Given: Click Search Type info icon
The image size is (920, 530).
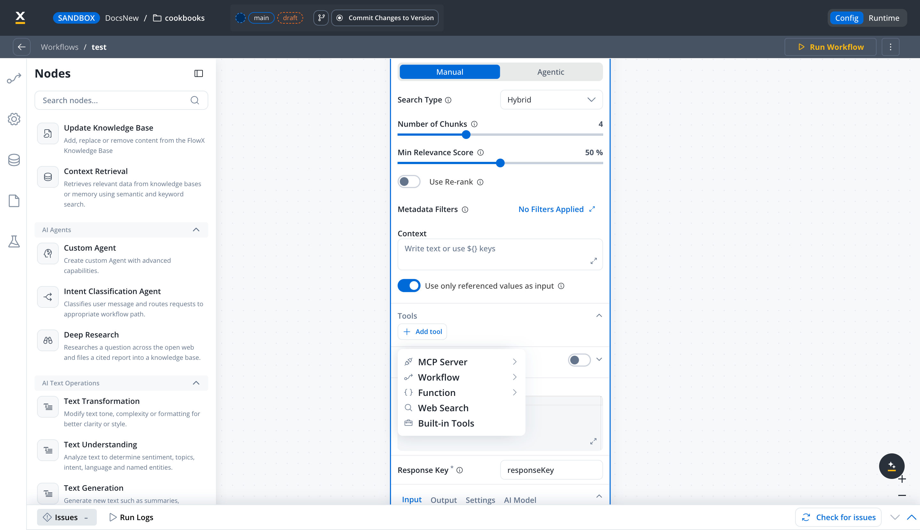Looking at the screenshot, I should 448,100.
